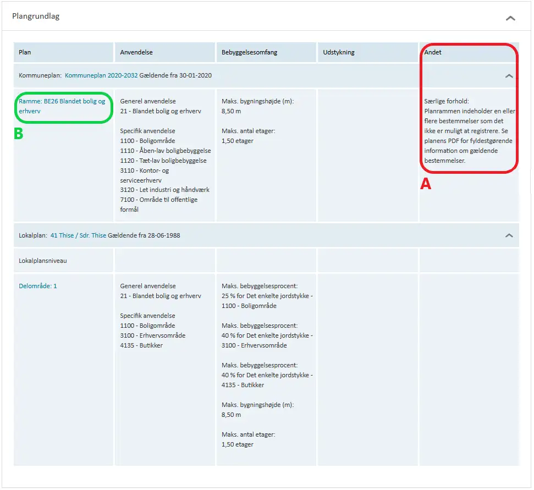
Task: Select the Bebyggelsesomfang column header
Action: pyautogui.click(x=249, y=53)
